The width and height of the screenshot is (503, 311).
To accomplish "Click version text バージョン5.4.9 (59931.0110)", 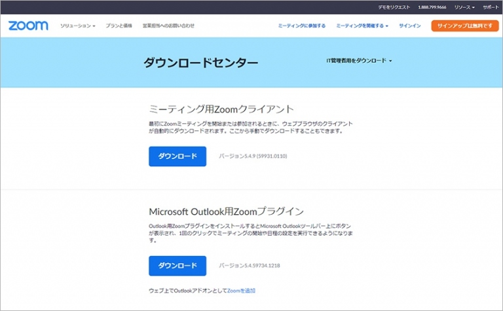I will coord(253,156).
